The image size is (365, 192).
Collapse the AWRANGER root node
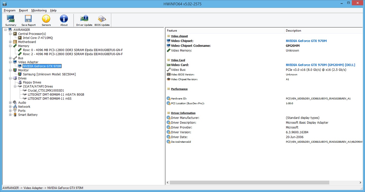point(6,30)
